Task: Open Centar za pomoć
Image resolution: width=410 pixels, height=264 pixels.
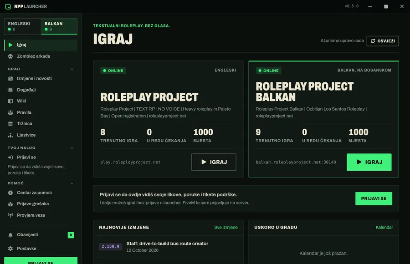Action: click(x=41, y=193)
